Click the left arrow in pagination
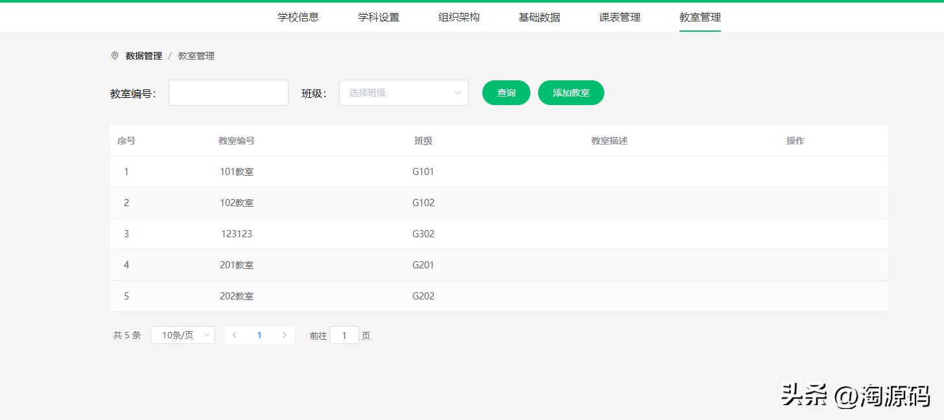Image resolution: width=944 pixels, height=420 pixels. tap(234, 335)
